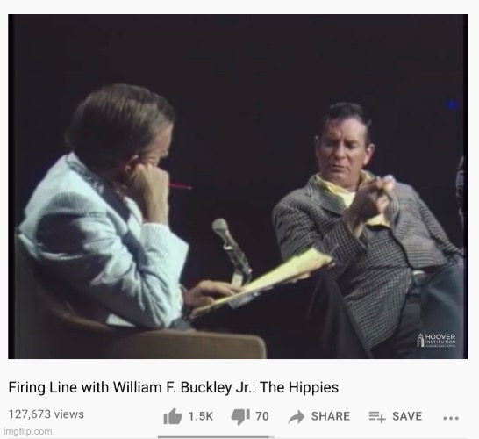Click the HOOVER INSTITUTION watermark text

pyautogui.click(x=440, y=340)
